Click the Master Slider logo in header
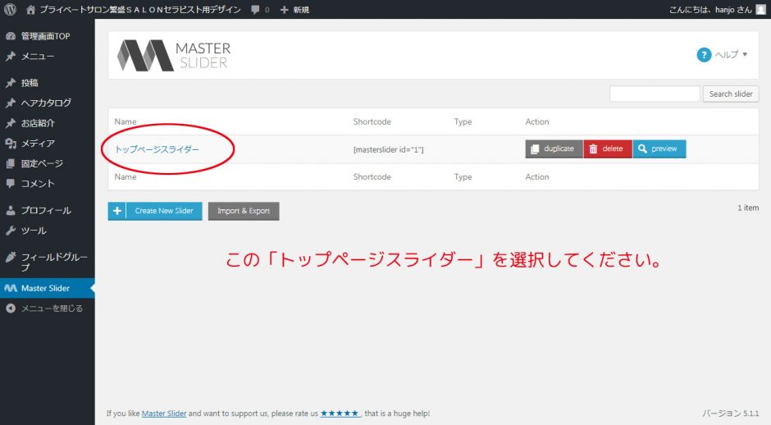771x425 pixels. (174, 55)
